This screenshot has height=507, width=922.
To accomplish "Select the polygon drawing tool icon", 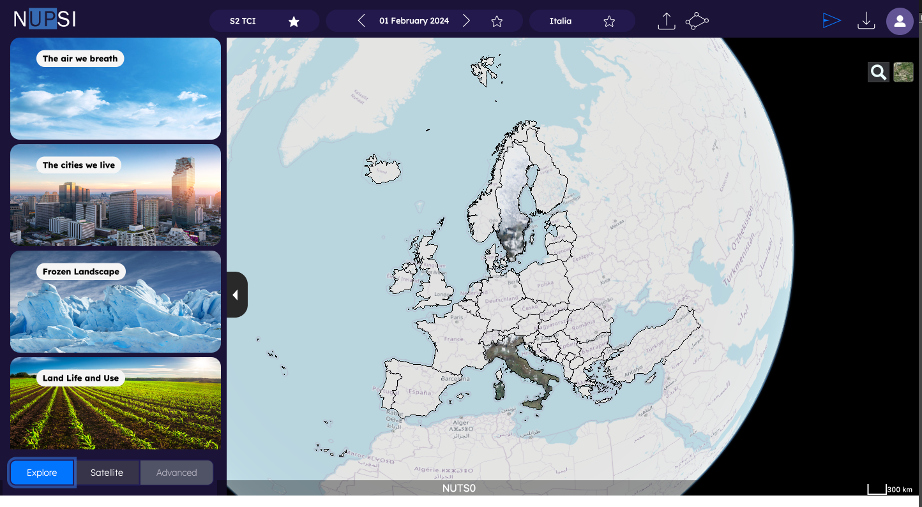I will [x=697, y=21].
